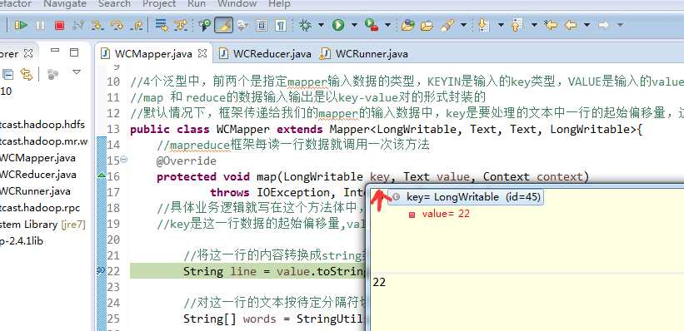Maximize the Explorer panel

pyautogui.click(x=74, y=52)
